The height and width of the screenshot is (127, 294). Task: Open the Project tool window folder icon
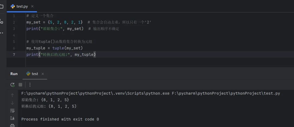tap(2, 6)
